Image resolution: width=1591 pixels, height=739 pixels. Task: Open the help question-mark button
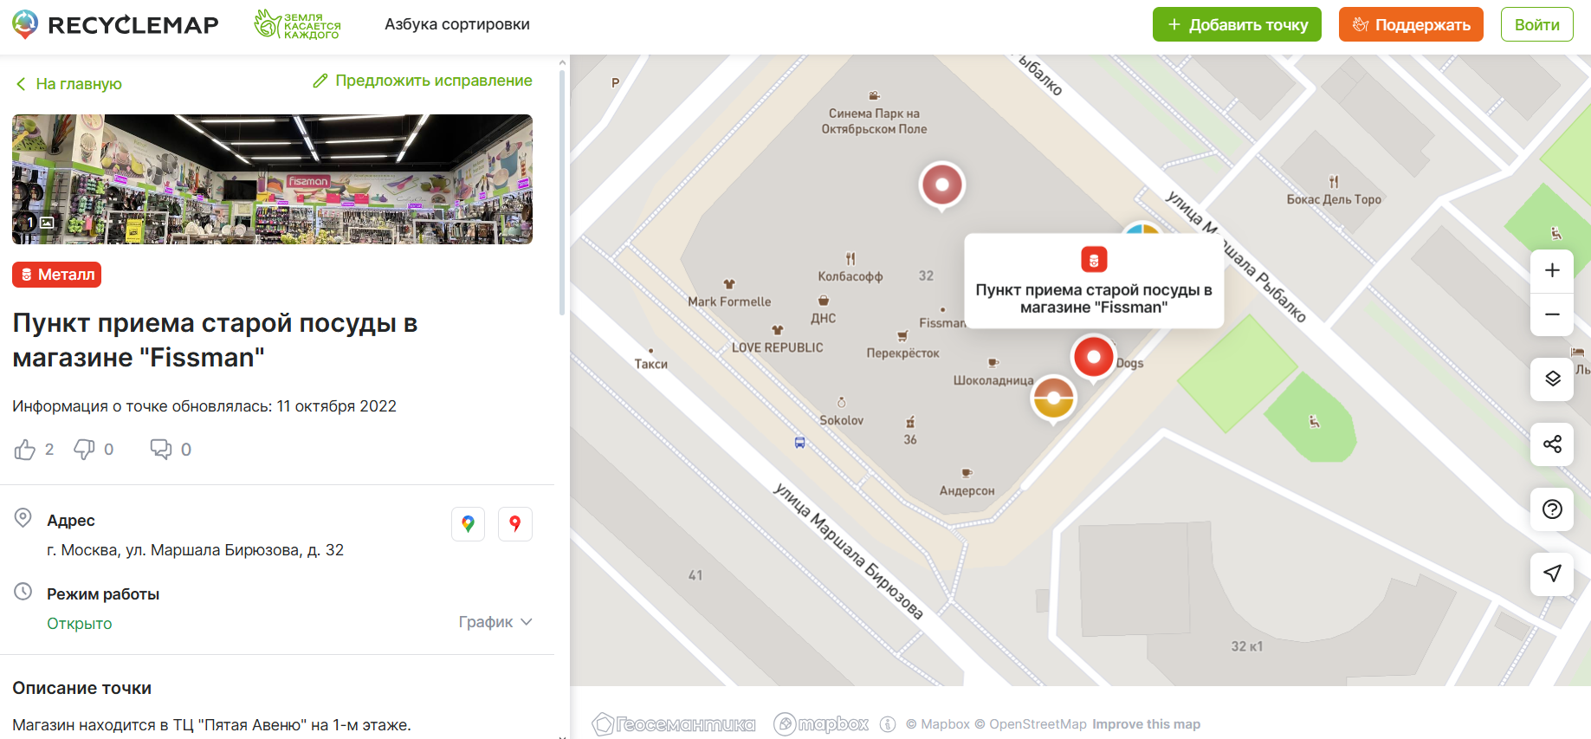pyautogui.click(x=1552, y=509)
